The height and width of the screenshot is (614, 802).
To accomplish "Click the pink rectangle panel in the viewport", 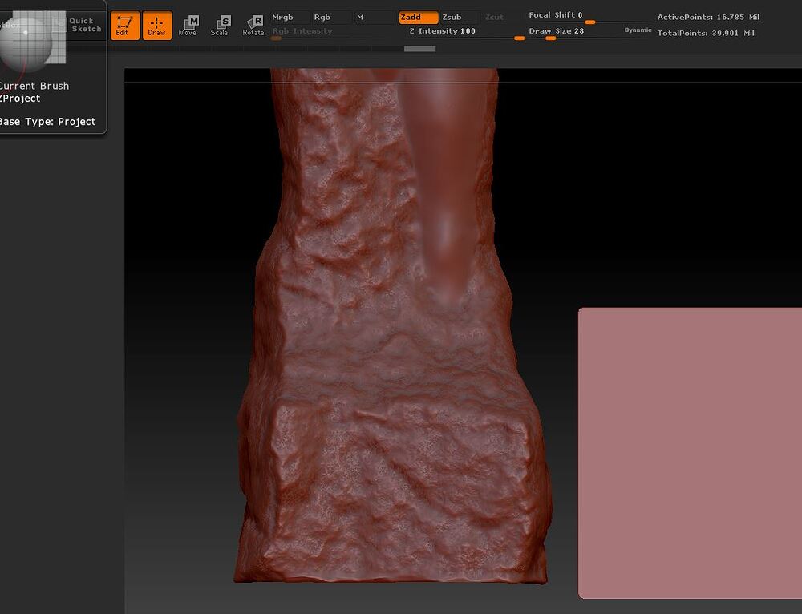I will (x=690, y=452).
